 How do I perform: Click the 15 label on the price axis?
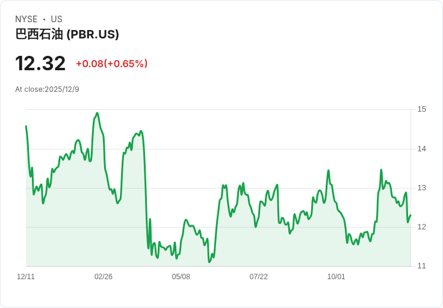pyautogui.click(x=421, y=109)
